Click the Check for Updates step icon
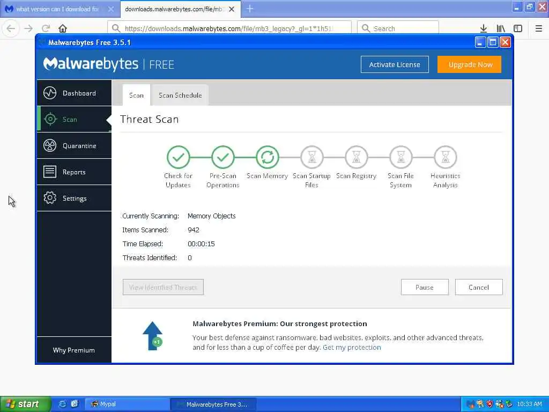This screenshot has width=549, height=412. pos(178,157)
